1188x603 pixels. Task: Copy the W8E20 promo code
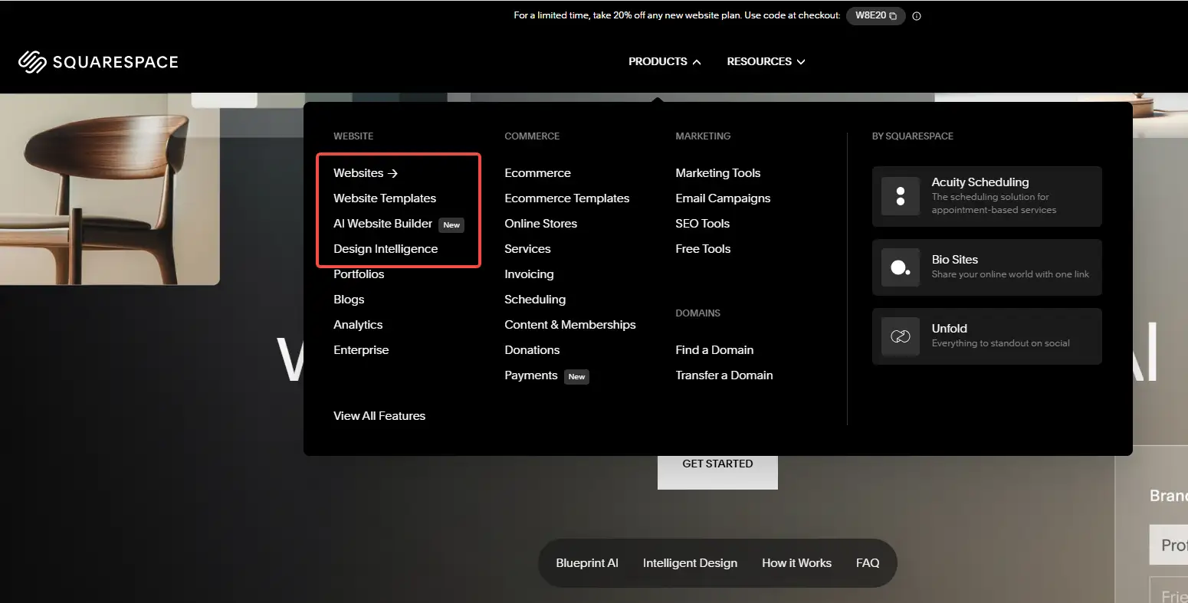876,15
